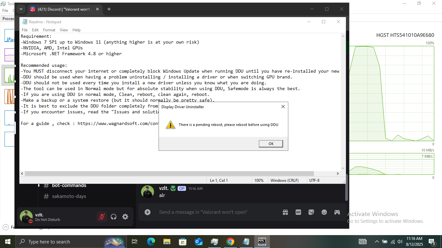The height and width of the screenshot is (248, 442).
Task: Open Notepad's View menu
Action: [64, 30]
